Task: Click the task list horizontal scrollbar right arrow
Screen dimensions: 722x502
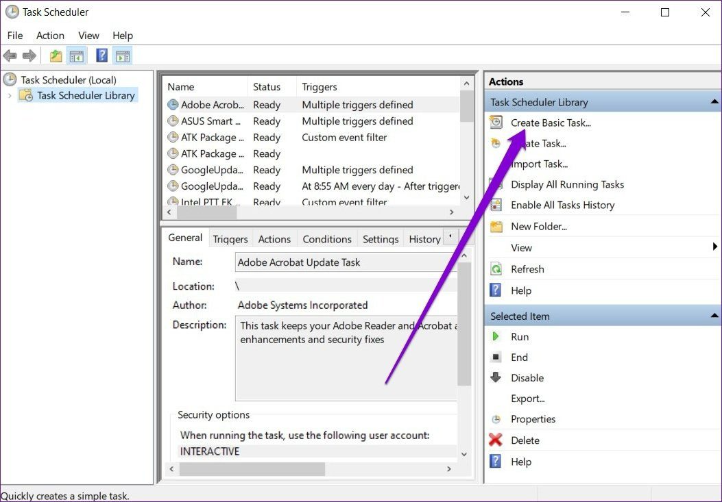Action: [452, 212]
